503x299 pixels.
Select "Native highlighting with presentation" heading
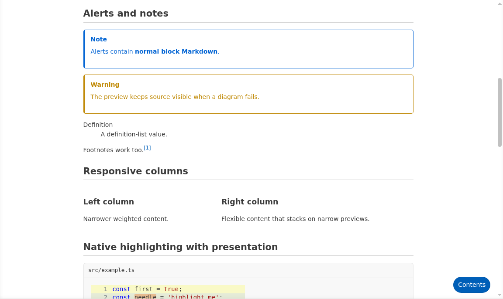point(181,247)
